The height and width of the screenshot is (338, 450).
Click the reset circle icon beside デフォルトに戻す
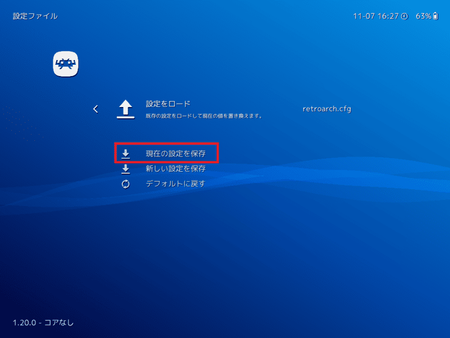click(125, 184)
